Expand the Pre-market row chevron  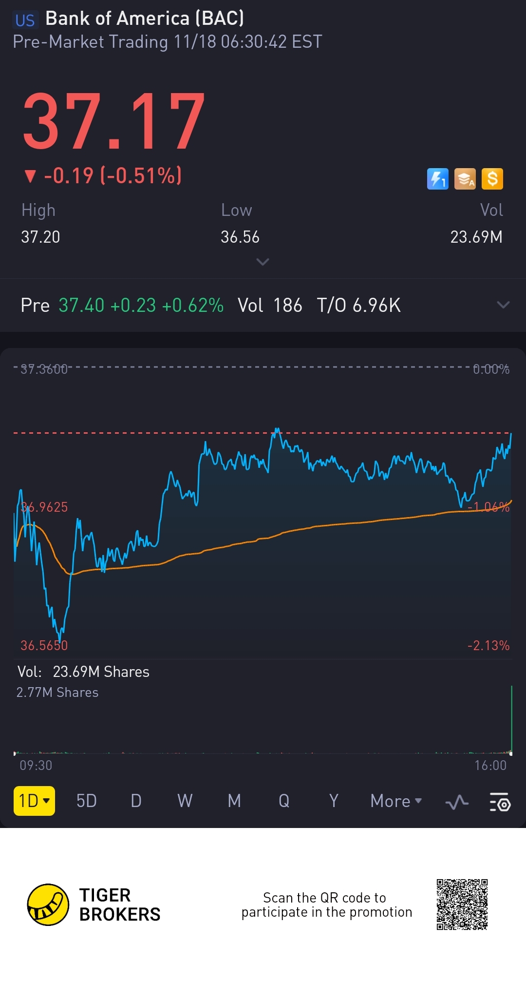[x=503, y=305]
